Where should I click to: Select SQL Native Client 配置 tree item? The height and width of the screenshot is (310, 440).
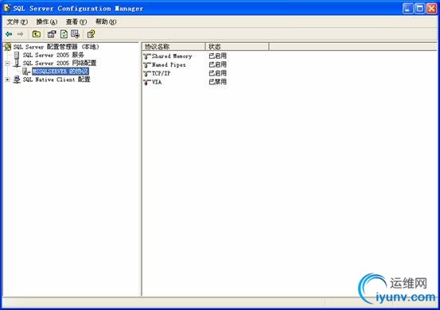click(56, 79)
